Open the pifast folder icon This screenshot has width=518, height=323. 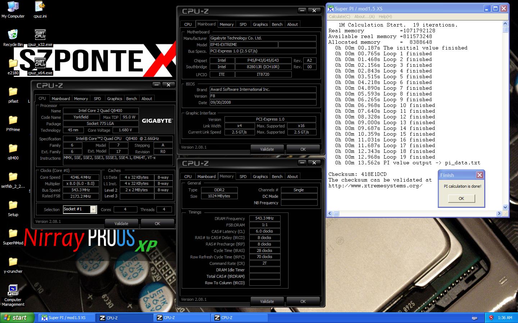click(x=13, y=95)
